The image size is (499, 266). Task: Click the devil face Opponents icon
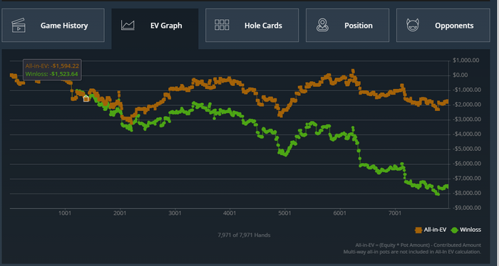click(413, 25)
